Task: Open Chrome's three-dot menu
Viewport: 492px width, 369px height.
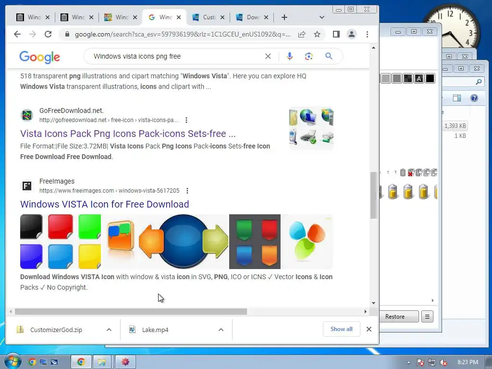Action: click(x=367, y=34)
